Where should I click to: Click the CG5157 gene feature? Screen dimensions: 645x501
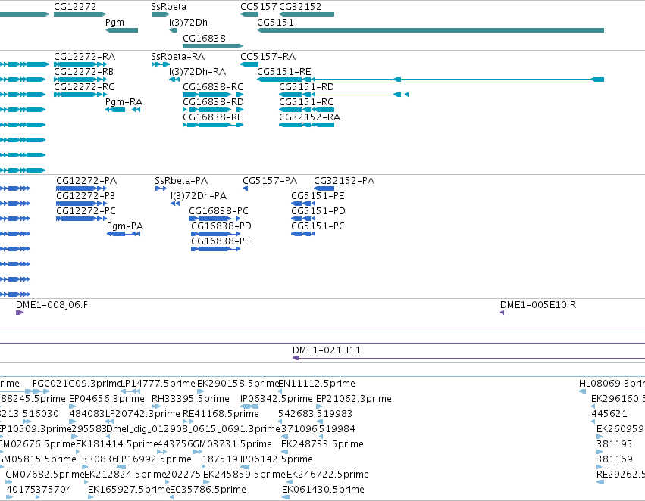[249, 14]
